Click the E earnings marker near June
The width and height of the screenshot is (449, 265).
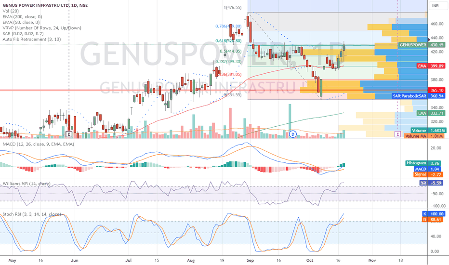69,134
